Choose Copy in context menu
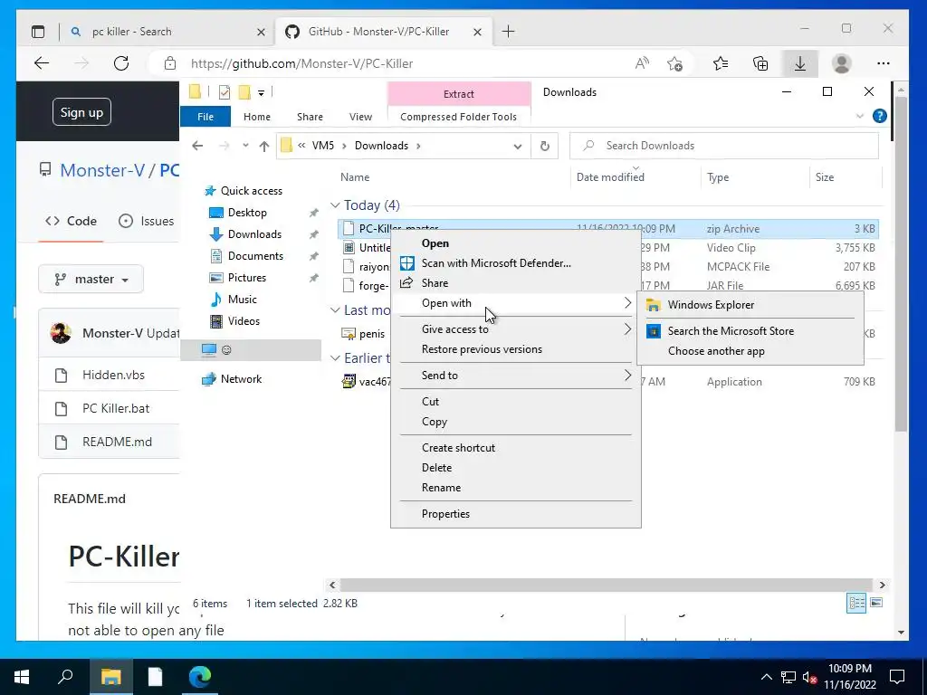This screenshot has height=695, width=927. [x=515, y=422]
